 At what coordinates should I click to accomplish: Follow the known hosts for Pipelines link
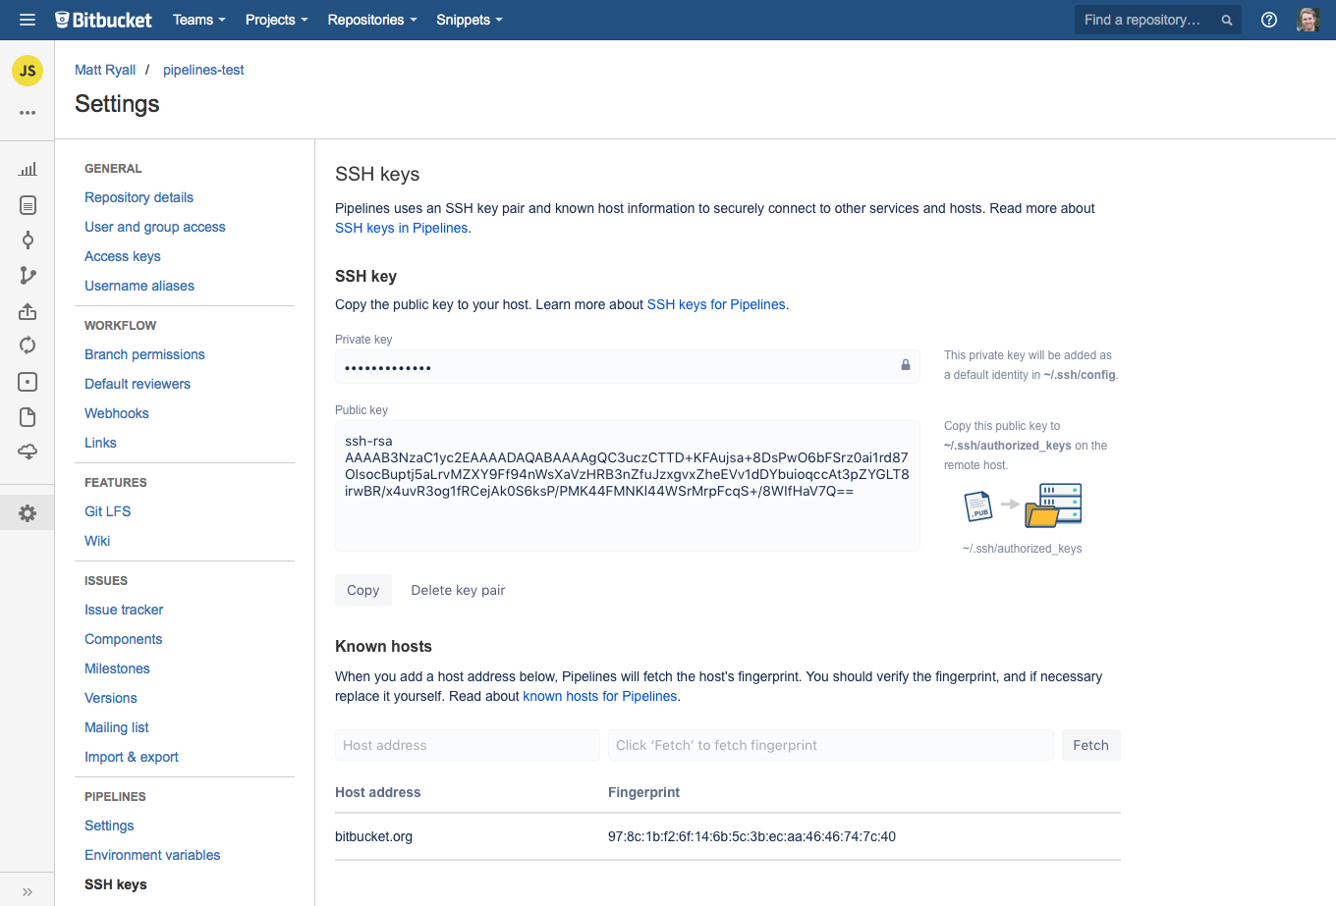point(599,696)
